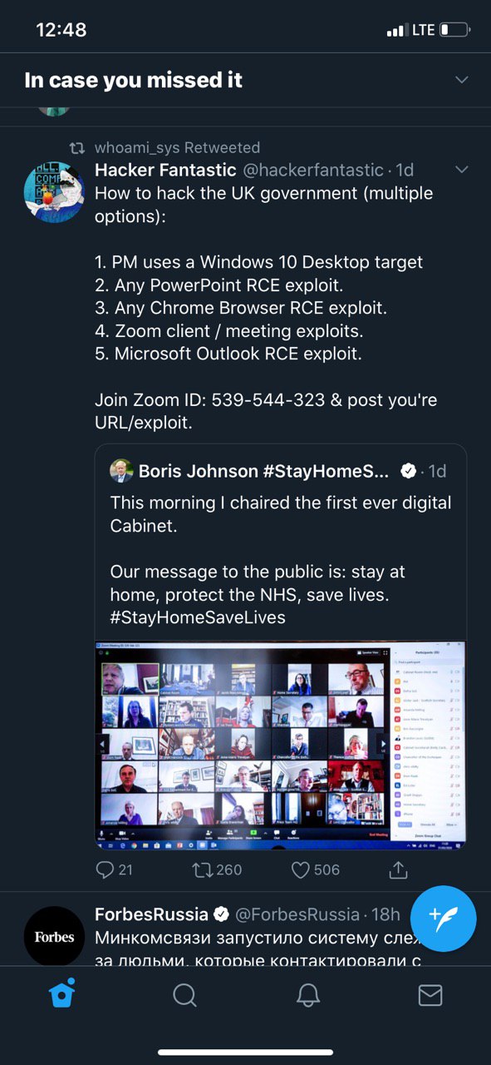
Task: Compose a new tweet with the floating button
Action: click(444, 919)
